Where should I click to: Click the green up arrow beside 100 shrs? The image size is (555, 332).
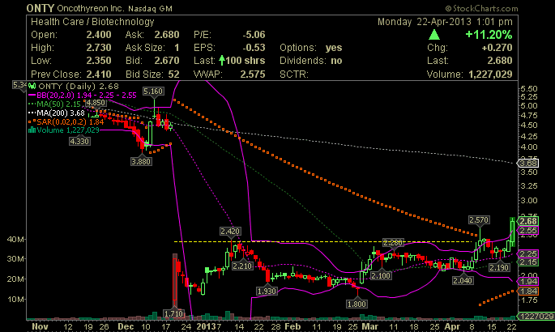click(222, 61)
